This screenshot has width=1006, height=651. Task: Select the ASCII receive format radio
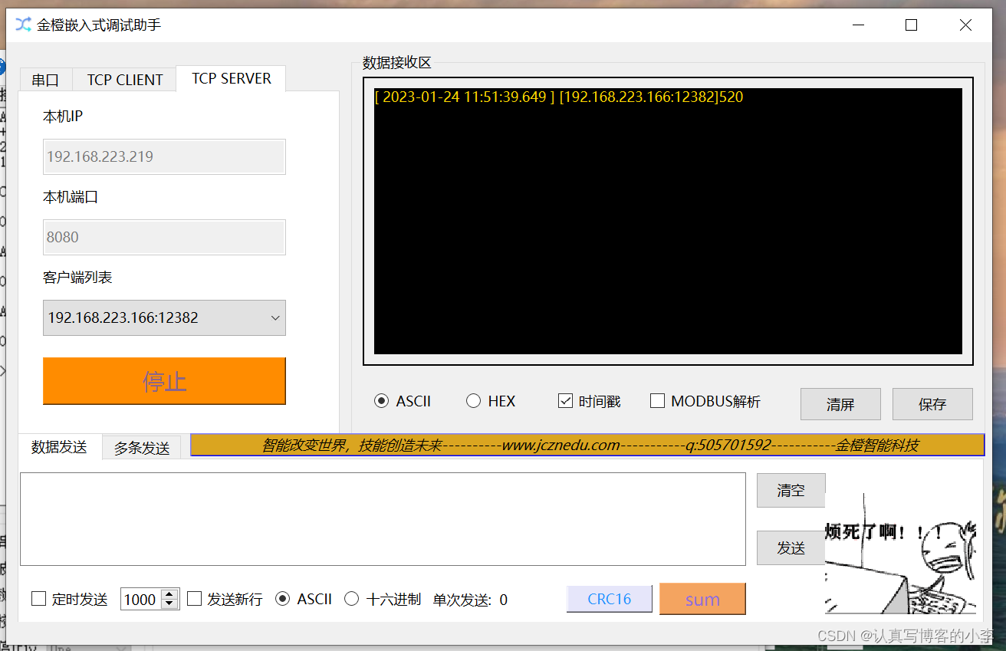pos(403,401)
